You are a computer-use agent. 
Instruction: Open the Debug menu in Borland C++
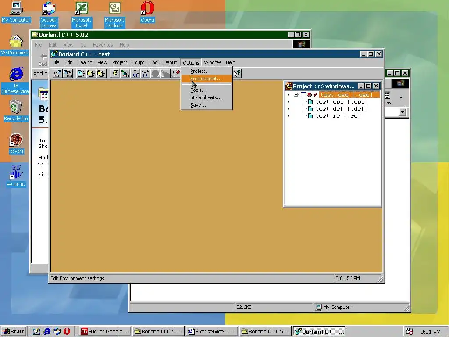171,62
